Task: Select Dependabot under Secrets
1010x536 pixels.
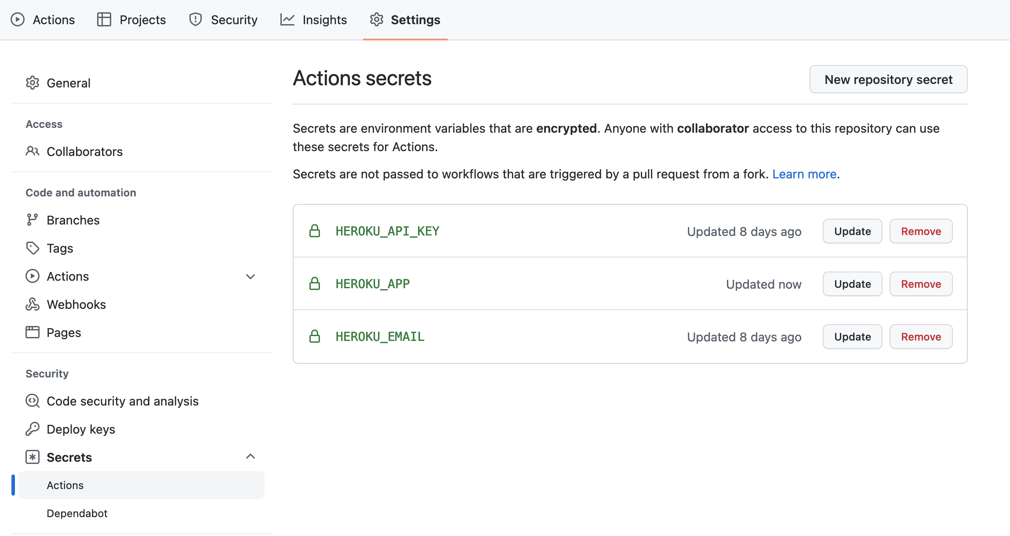Action: tap(77, 514)
